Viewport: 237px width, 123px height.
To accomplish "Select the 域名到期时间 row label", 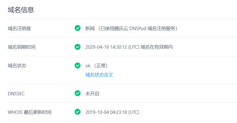I will pos(22,47).
